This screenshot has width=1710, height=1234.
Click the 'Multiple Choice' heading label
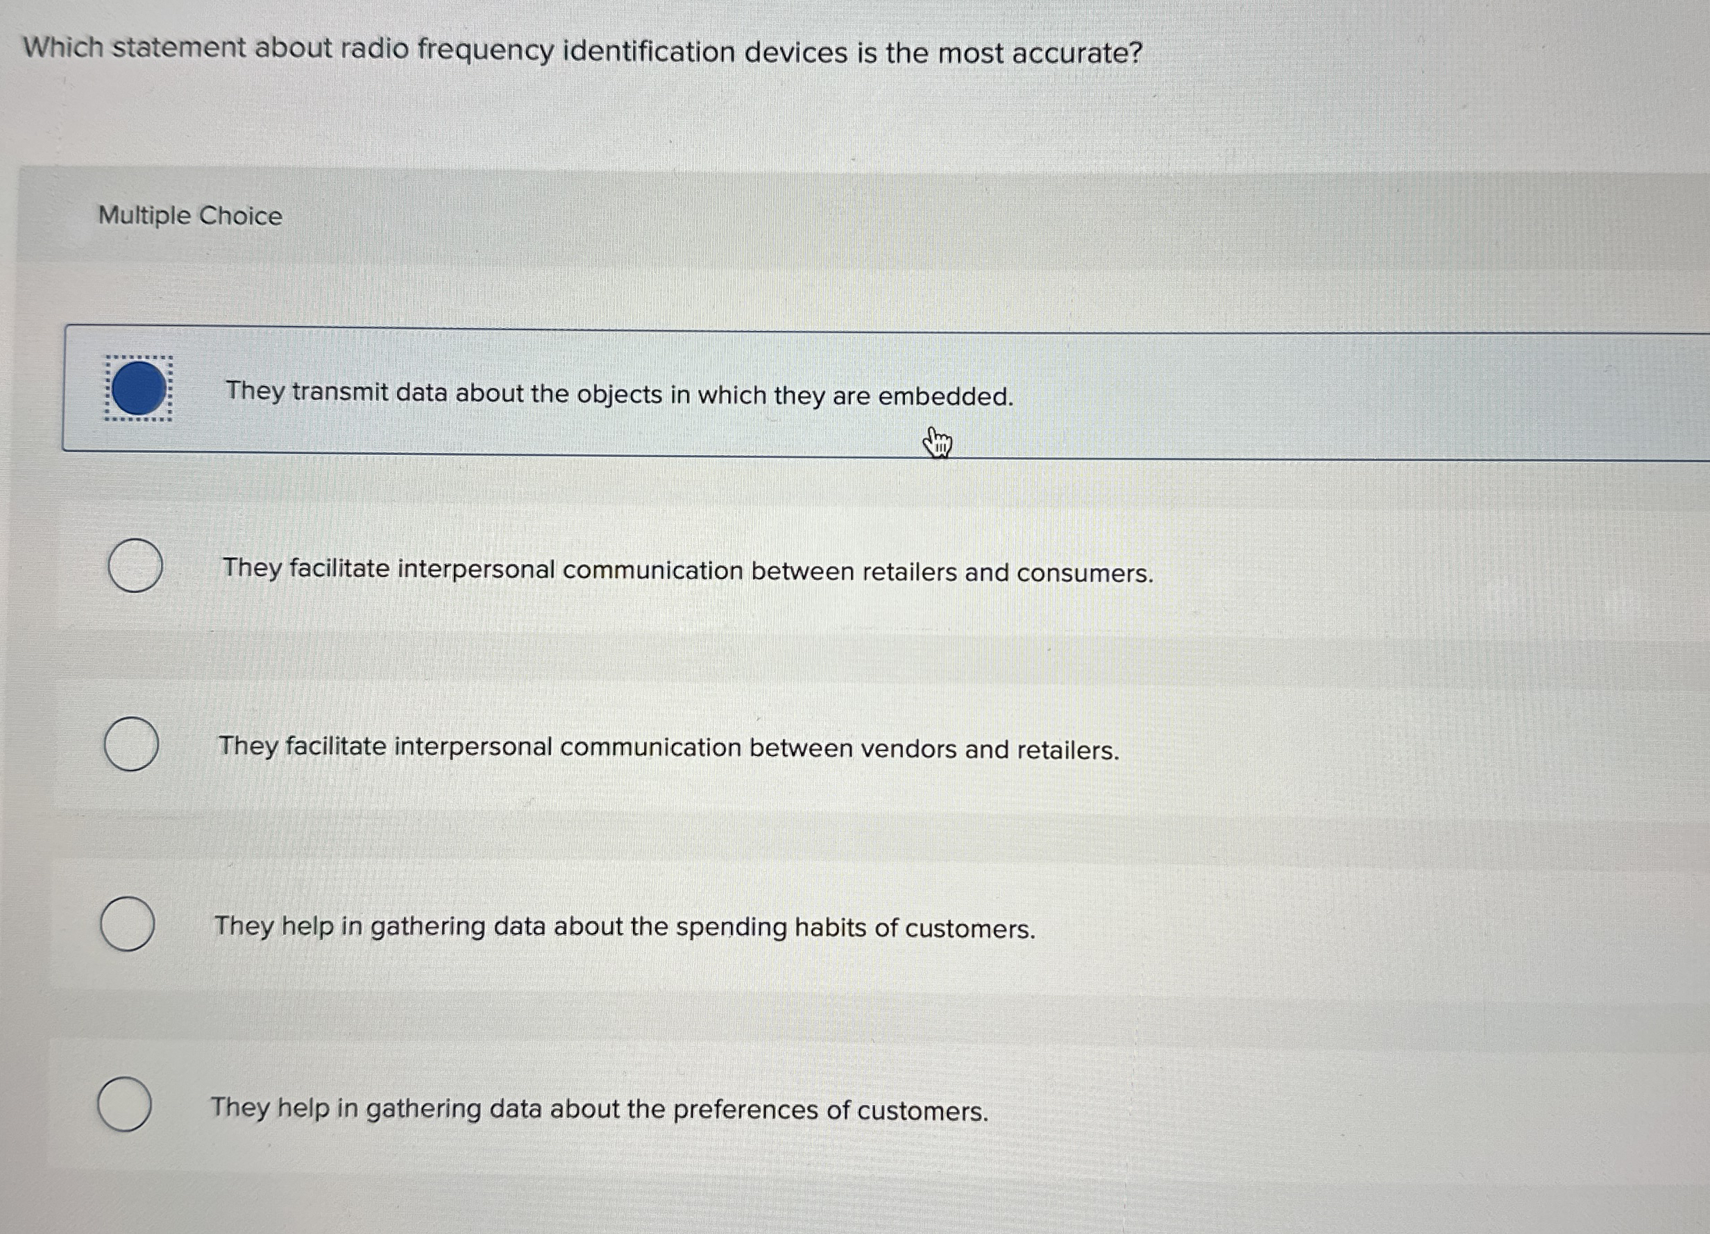click(190, 216)
